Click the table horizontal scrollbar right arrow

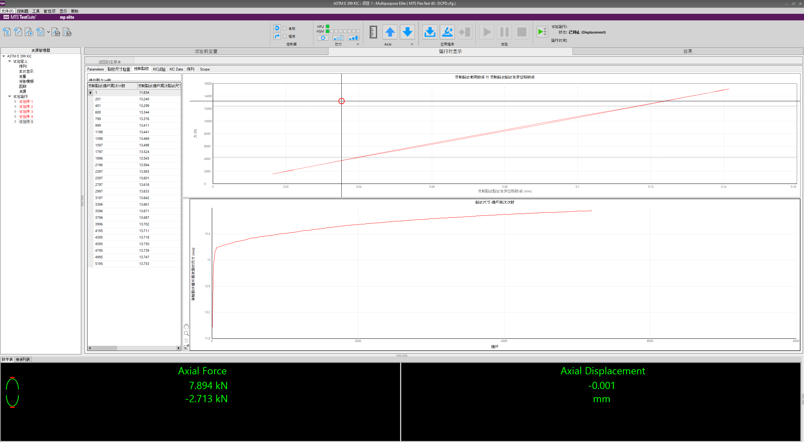[x=179, y=348]
